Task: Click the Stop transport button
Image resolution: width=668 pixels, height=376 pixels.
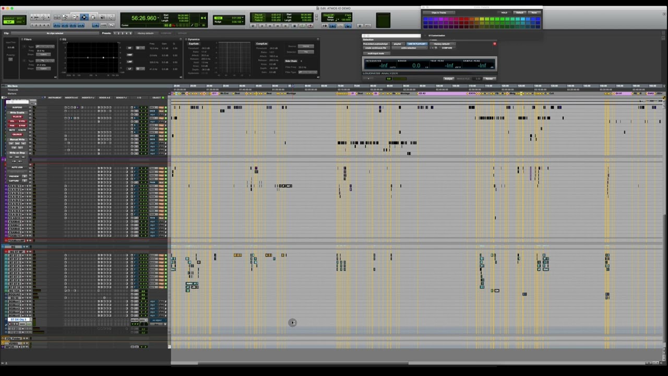Action: 294,26
